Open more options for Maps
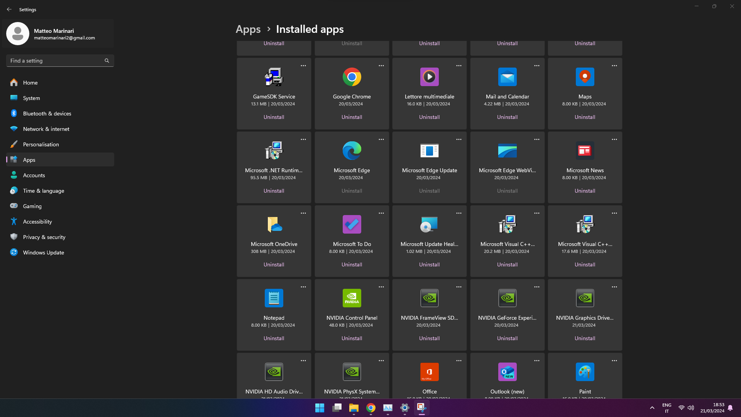 point(614,66)
